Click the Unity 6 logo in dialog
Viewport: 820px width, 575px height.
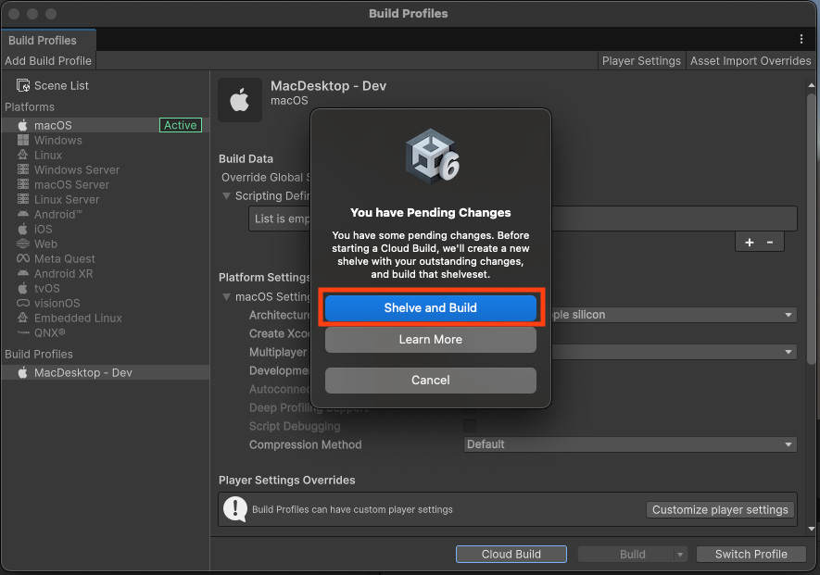click(432, 156)
